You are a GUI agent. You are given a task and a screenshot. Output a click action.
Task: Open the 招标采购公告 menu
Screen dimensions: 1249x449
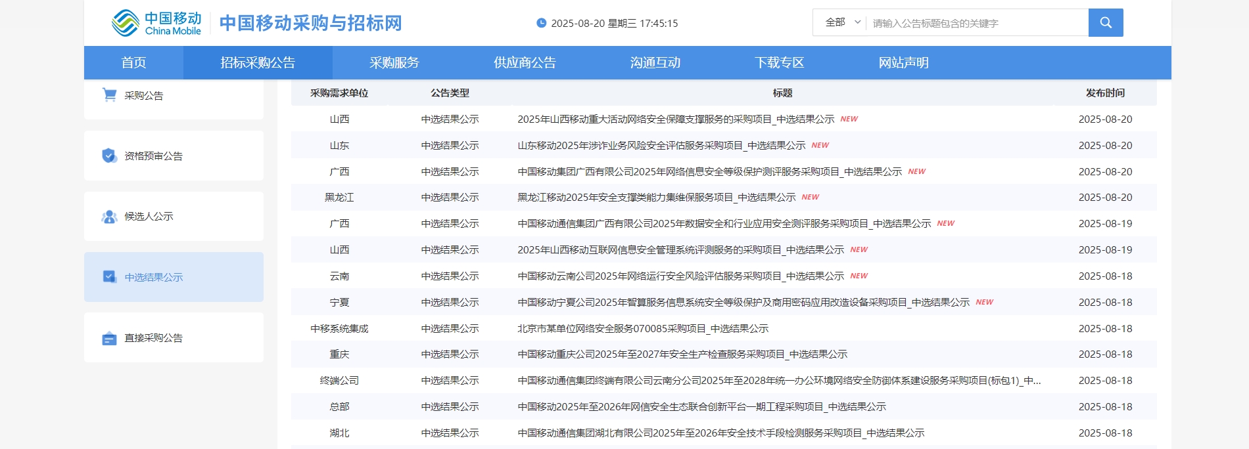(x=258, y=62)
